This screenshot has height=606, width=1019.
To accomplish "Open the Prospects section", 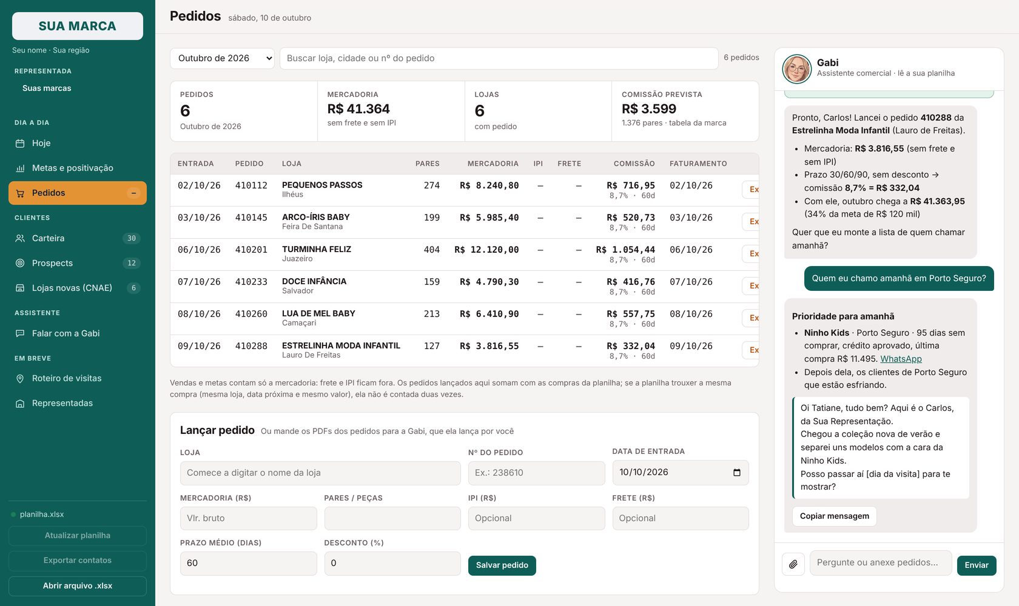I will coord(78,264).
